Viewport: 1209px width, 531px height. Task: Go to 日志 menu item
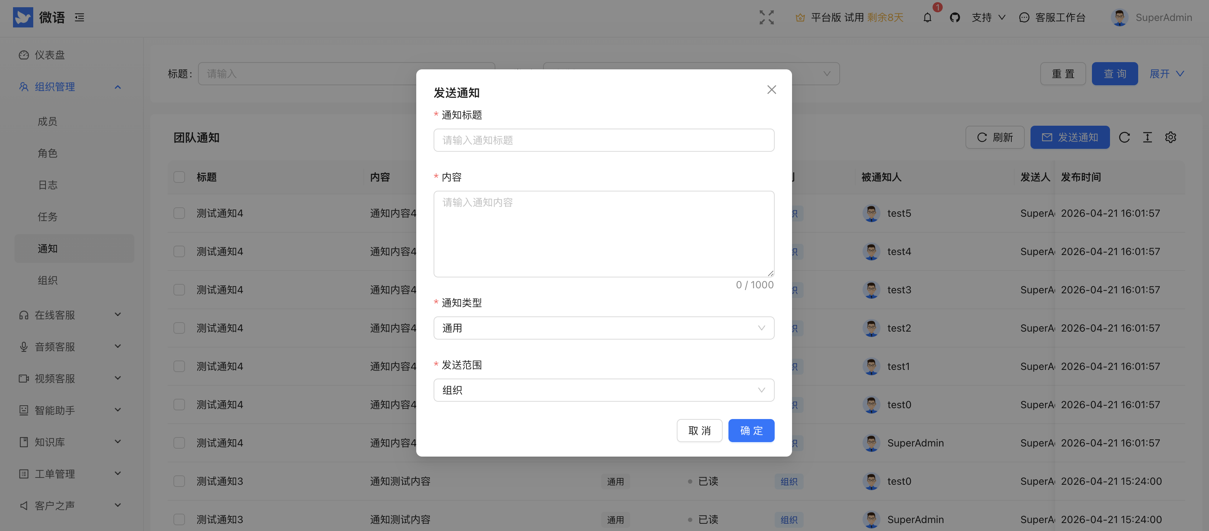tap(74, 185)
